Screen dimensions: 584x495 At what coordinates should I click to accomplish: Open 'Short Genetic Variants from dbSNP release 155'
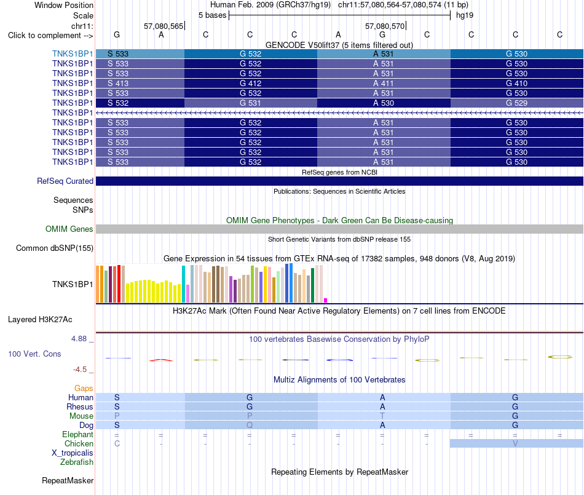pyautogui.click(x=339, y=239)
